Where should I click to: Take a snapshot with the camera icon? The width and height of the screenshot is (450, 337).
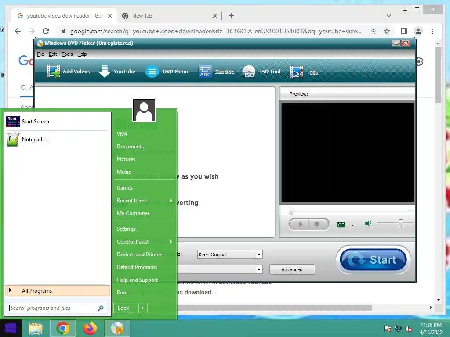pyautogui.click(x=341, y=224)
